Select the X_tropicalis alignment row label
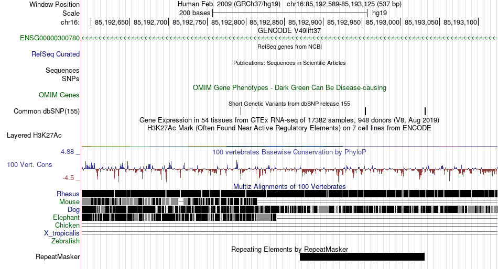498x269 pixels. [x=62, y=233]
